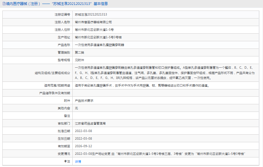Click the 无 value in 其他内容 row

click(x=76, y=108)
